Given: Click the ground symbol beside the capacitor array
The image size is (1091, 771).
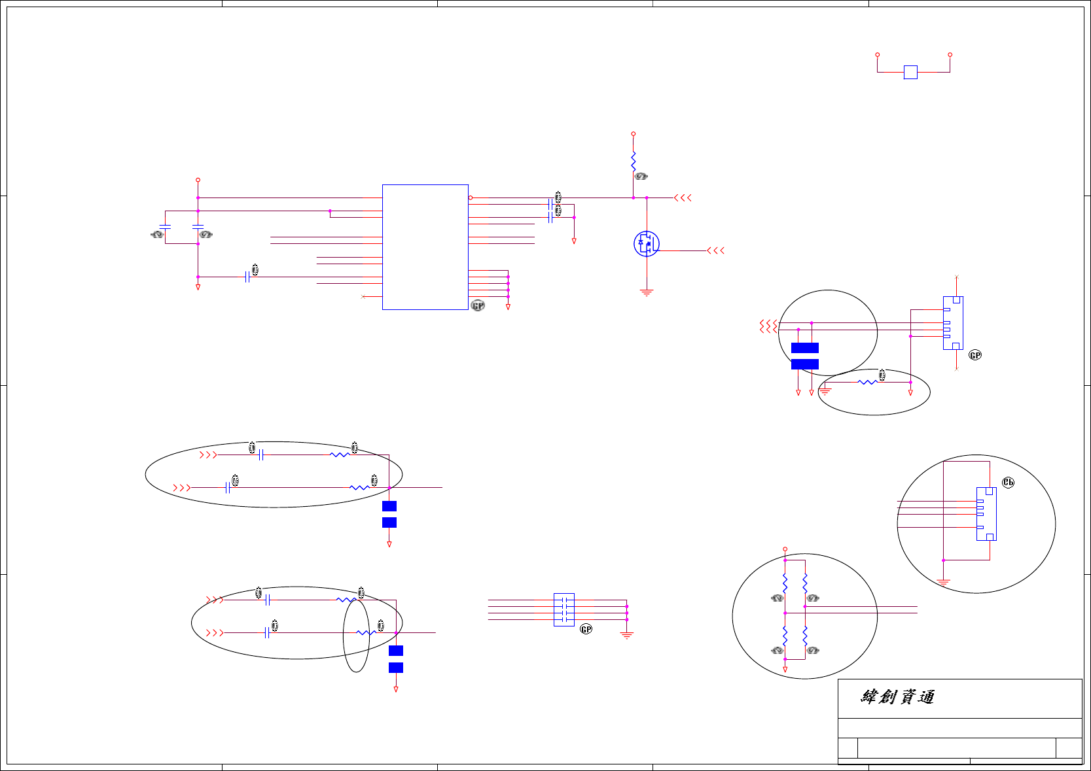Looking at the screenshot, I should pos(627,635).
